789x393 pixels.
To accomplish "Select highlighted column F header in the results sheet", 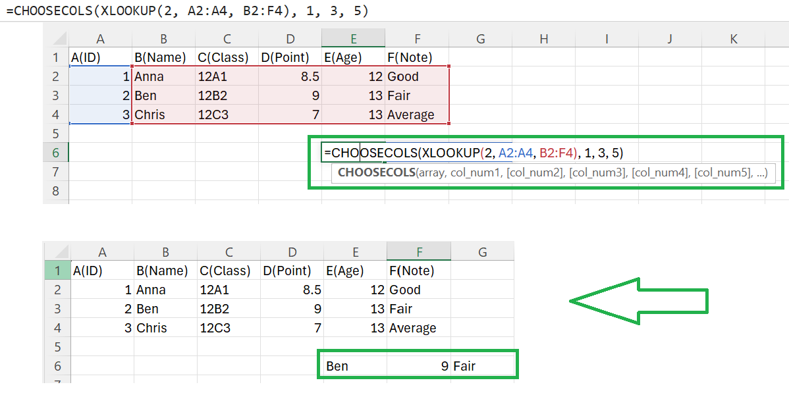I will [419, 251].
